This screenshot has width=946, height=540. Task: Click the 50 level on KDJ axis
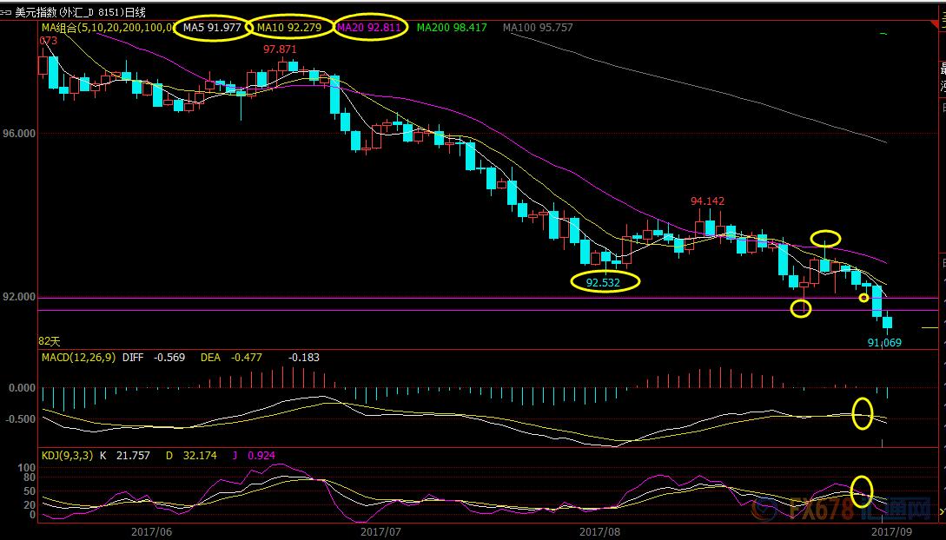(x=30, y=491)
